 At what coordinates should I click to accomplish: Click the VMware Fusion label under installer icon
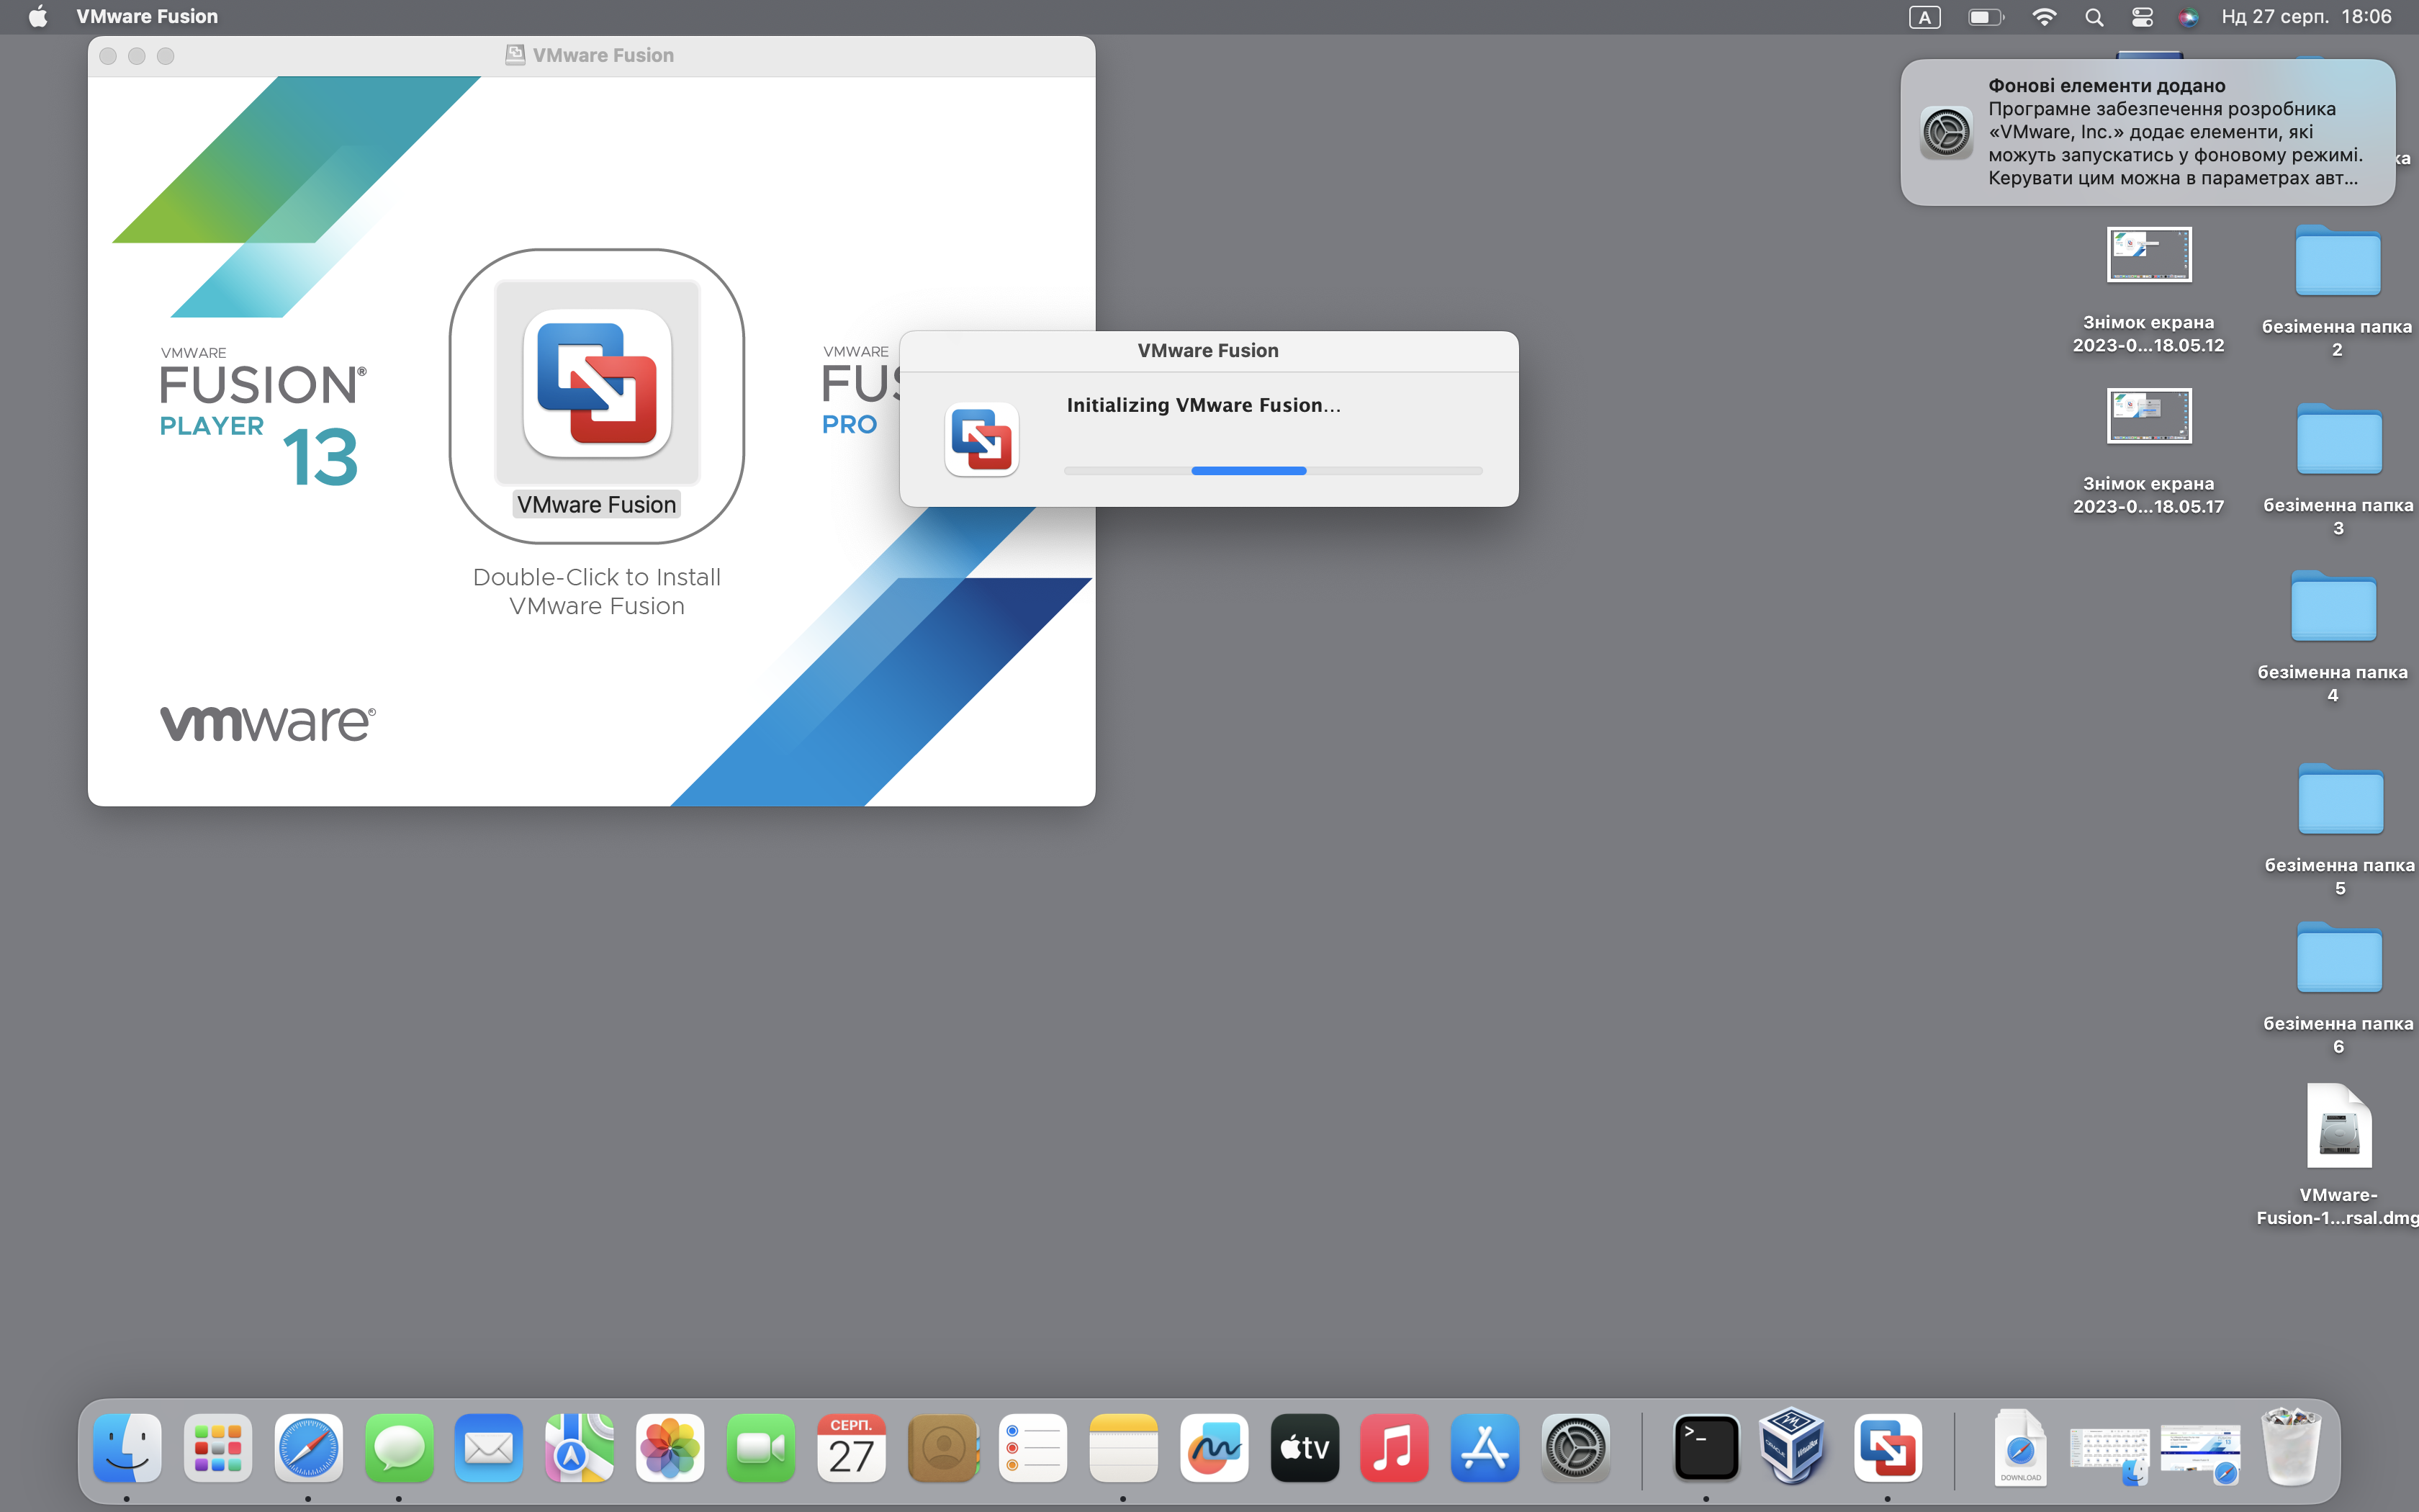pos(597,504)
